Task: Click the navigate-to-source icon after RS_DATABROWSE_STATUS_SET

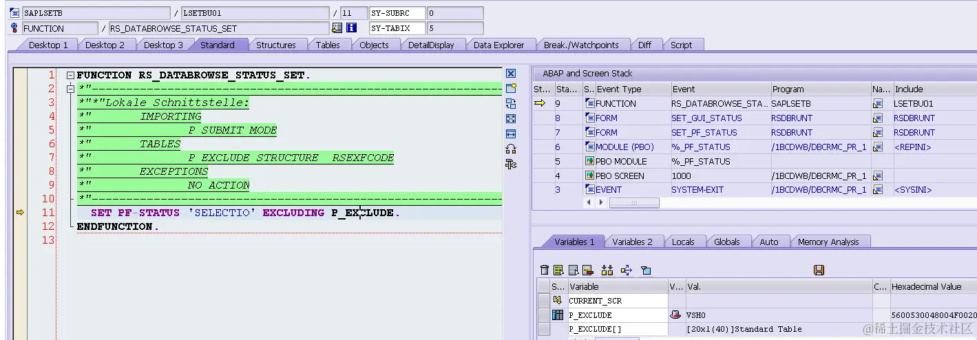Action: (x=337, y=28)
